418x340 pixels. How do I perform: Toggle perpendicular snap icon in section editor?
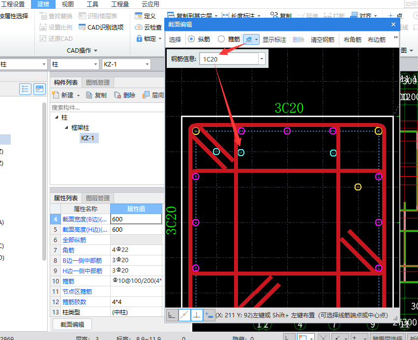tap(197, 315)
